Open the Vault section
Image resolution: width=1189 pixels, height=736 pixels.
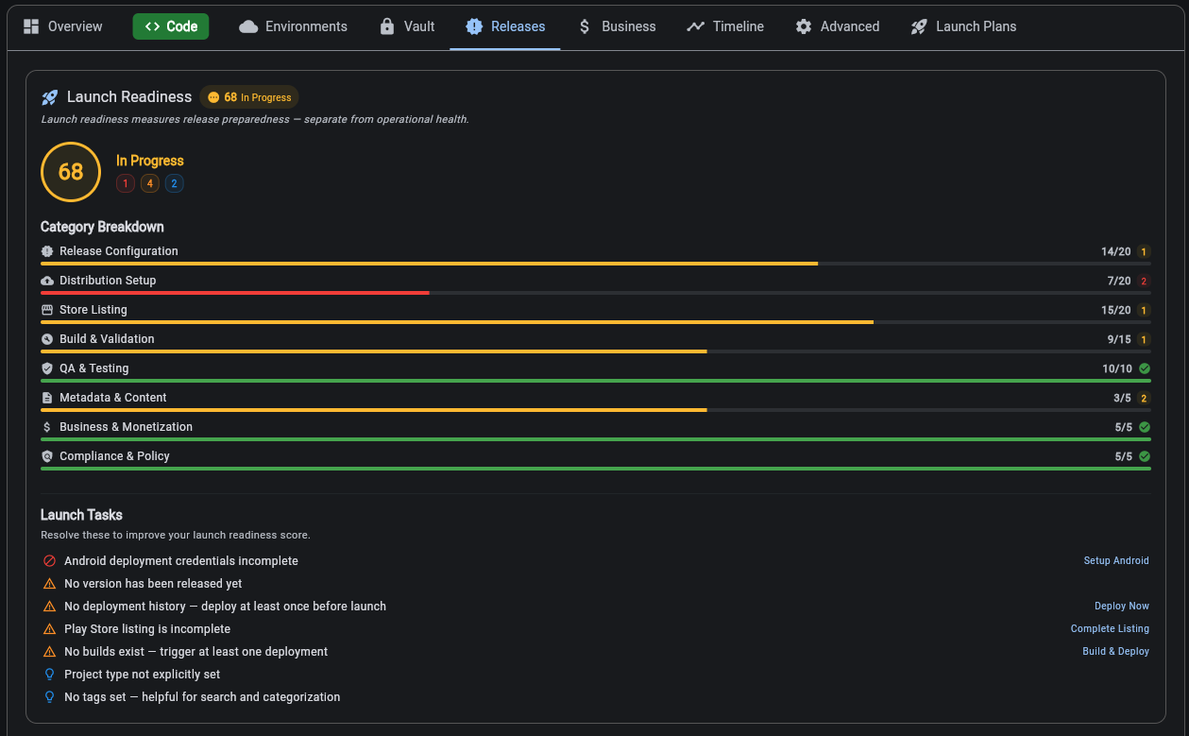coord(406,26)
